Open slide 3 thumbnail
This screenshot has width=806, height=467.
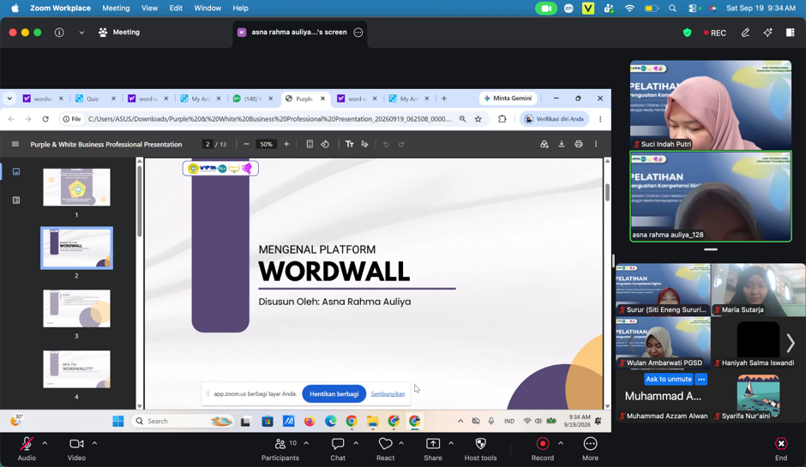click(x=76, y=308)
